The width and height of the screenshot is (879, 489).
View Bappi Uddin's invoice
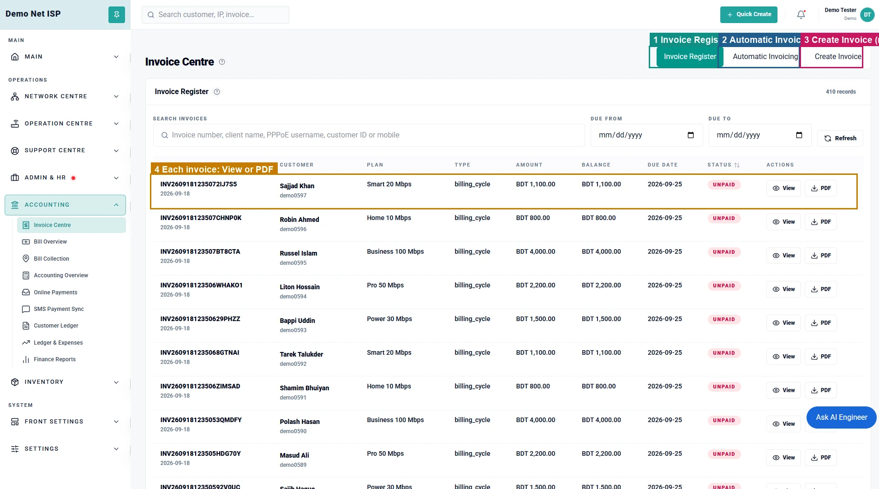click(x=783, y=323)
